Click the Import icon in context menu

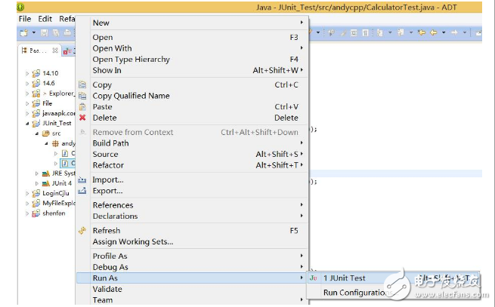point(82,180)
